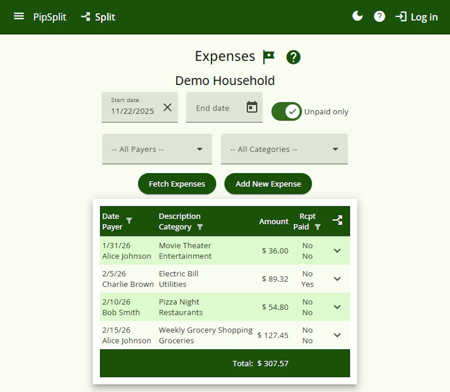Click the Add New Expense button
Image resolution: width=450 pixels, height=392 pixels.
click(268, 184)
